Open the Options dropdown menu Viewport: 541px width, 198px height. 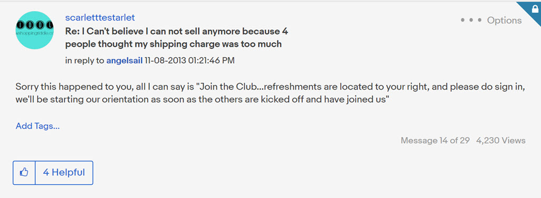(491, 21)
